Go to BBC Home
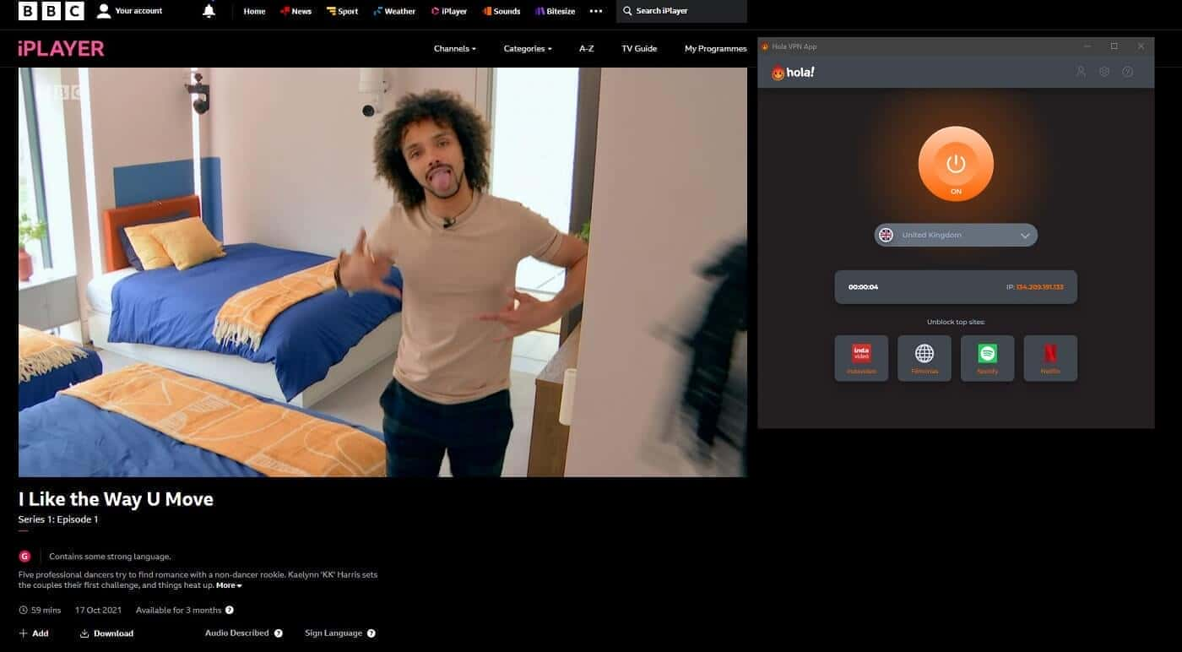The width and height of the screenshot is (1182, 652). tap(254, 11)
